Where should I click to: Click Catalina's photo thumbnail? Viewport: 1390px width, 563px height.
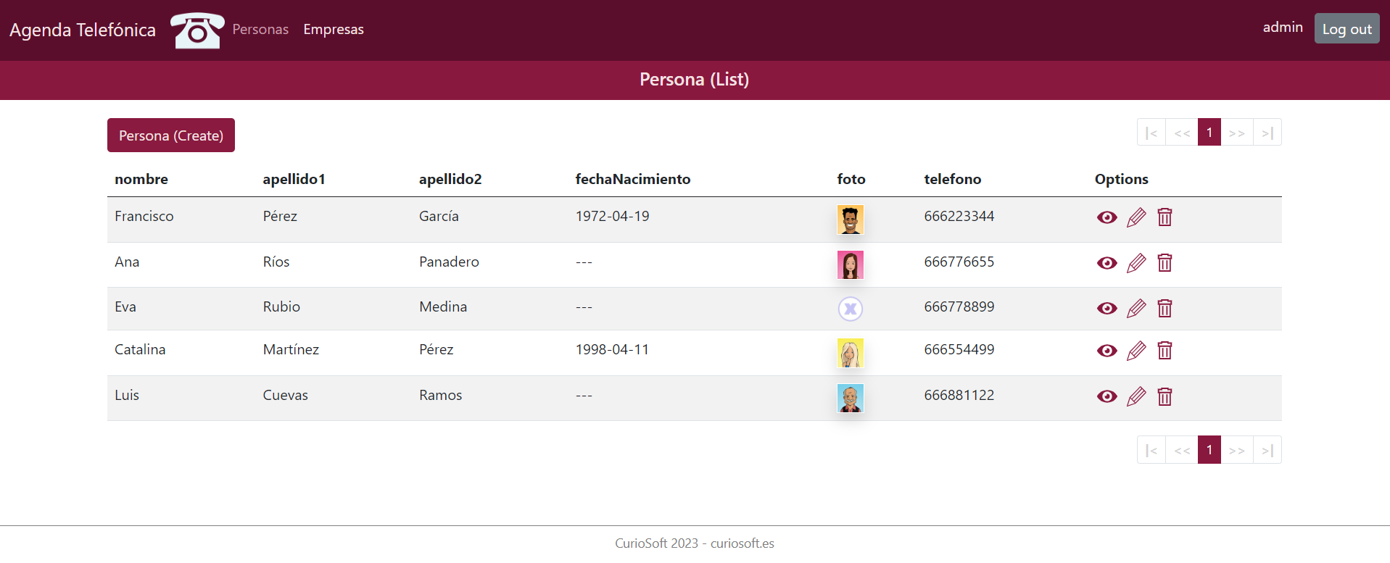point(850,353)
